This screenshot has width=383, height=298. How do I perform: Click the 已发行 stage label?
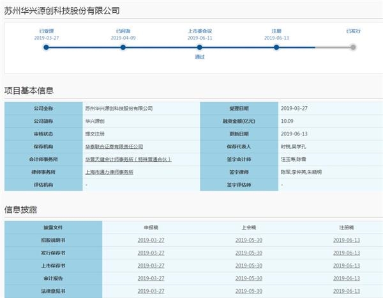353,31
